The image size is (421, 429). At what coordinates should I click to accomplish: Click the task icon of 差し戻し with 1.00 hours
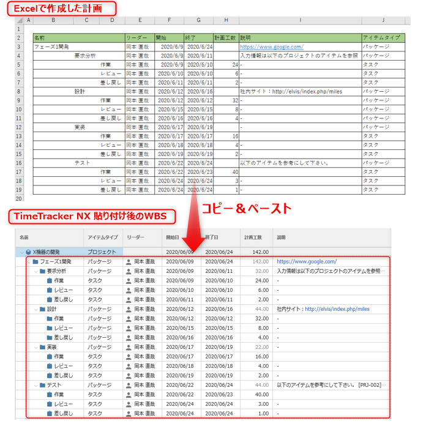click(50, 414)
